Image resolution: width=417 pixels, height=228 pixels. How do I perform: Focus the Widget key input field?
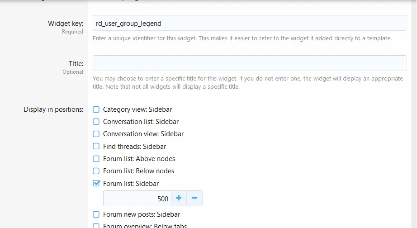(x=250, y=23)
